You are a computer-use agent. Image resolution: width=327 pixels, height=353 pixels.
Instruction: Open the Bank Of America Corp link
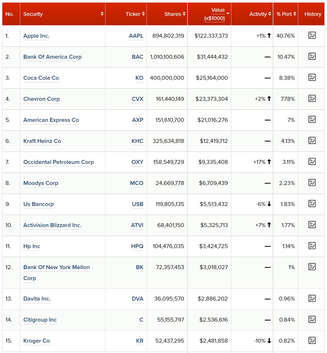click(x=52, y=57)
